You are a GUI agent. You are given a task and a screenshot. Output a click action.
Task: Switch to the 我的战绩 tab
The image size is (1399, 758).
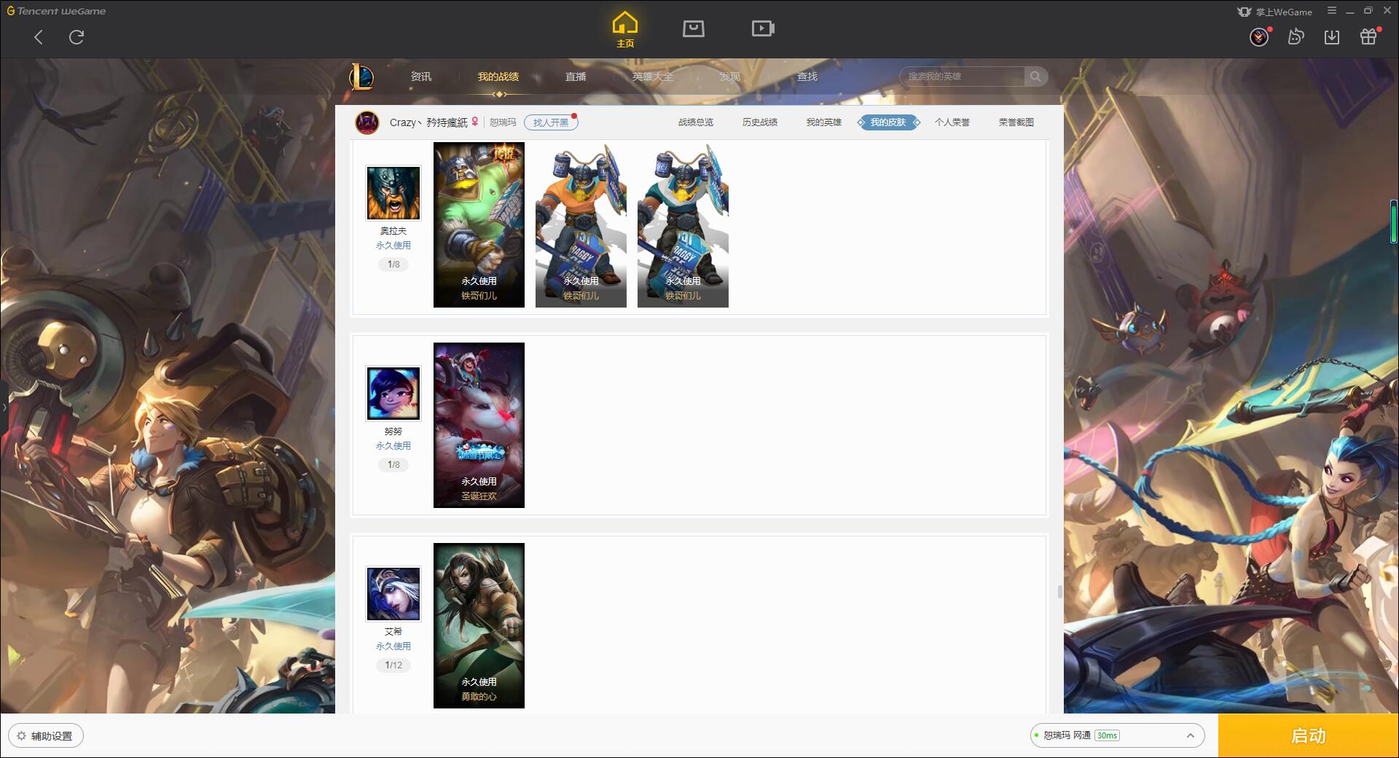point(498,77)
